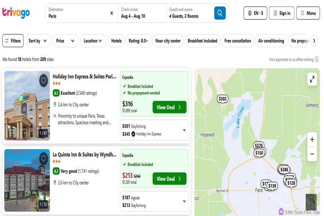The height and width of the screenshot is (216, 324).
Task: Click the blue search magnifier button
Action: tap(220, 13)
